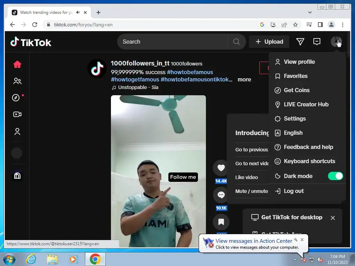The width and height of the screenshot is (355, 266).
Task: Open Windows Explorer folder on taskbar
Action: (x=52, y=259)
